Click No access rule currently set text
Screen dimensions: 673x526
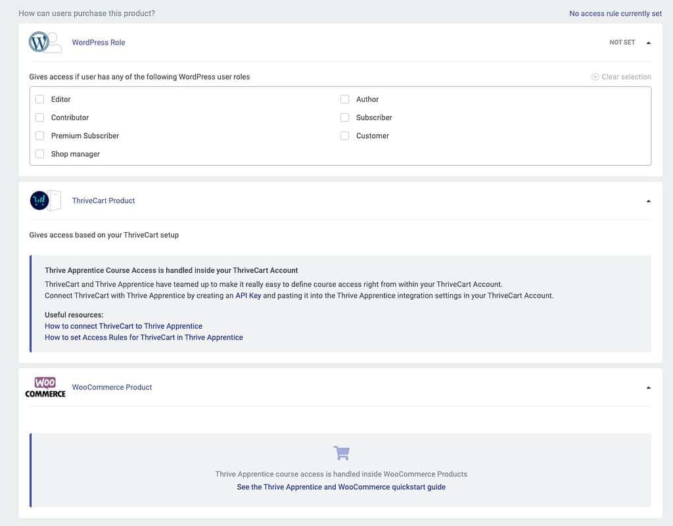click(615, 13)
